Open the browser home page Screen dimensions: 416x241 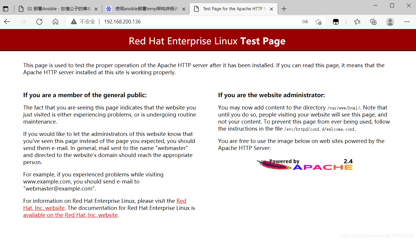[55, 22]
